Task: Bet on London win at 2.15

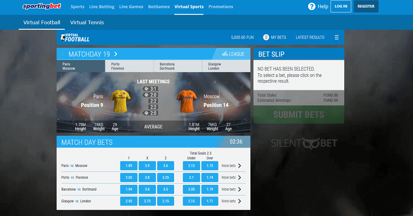Action: click(x=166, y=201)
